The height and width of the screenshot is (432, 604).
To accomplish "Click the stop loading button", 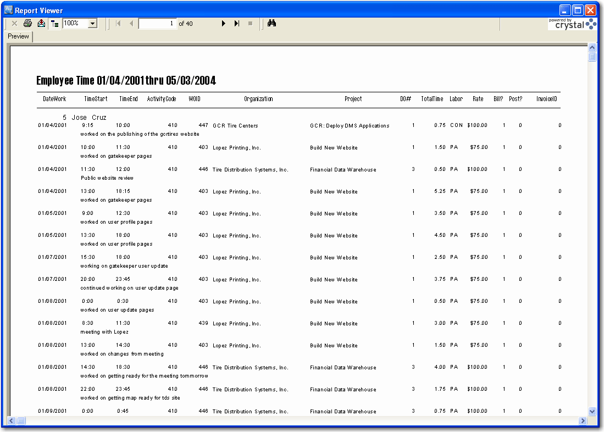I will (x=251, y=24).
